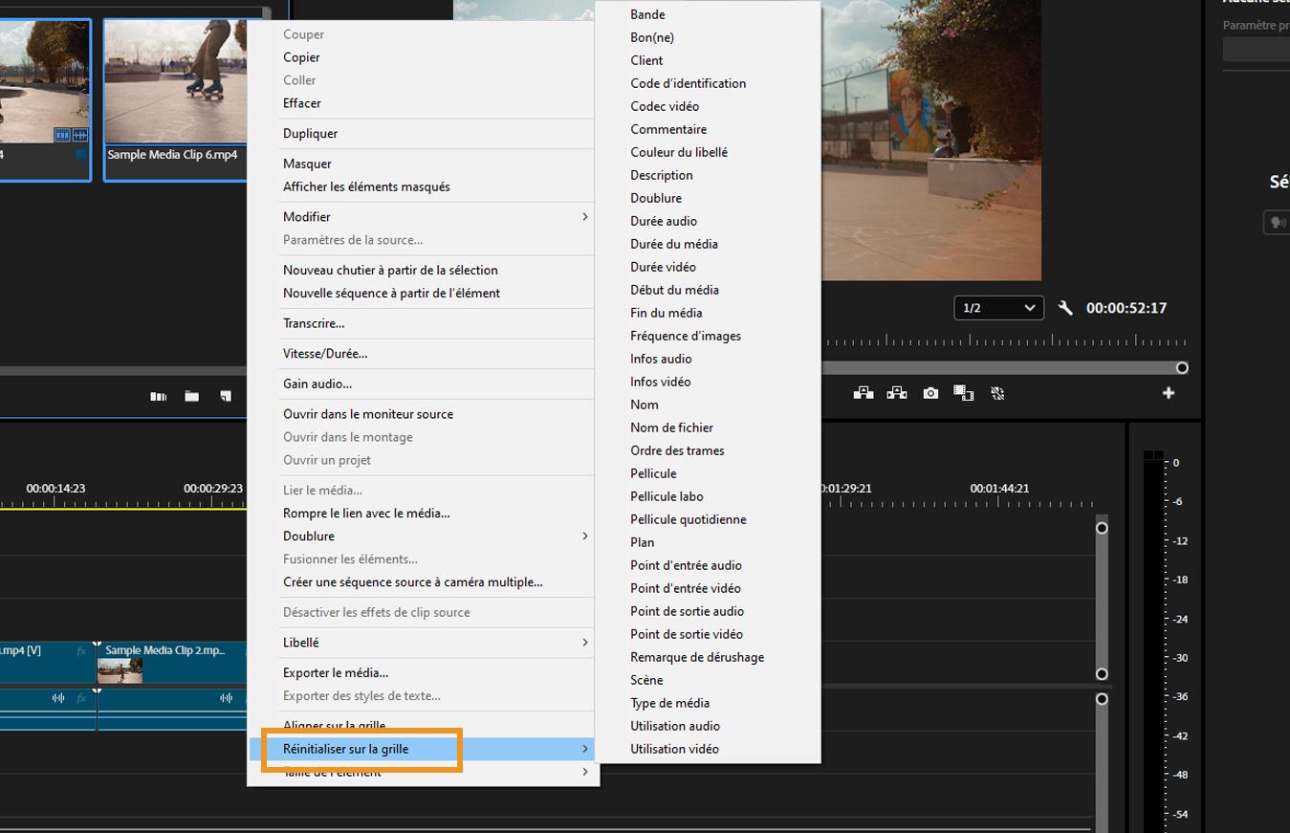This screenshot has width=1290, height=833.
Task: Click the Extract button in program monitor
Action: point(897,393)
